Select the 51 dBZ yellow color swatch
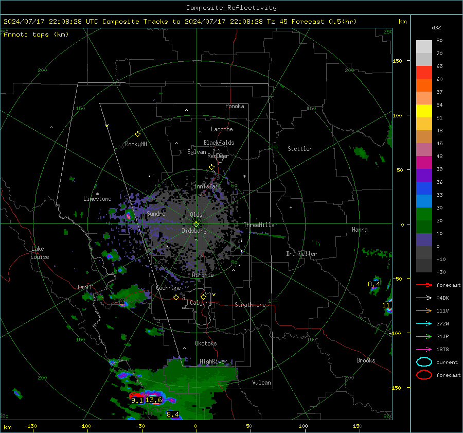 [x=424, y=111]
